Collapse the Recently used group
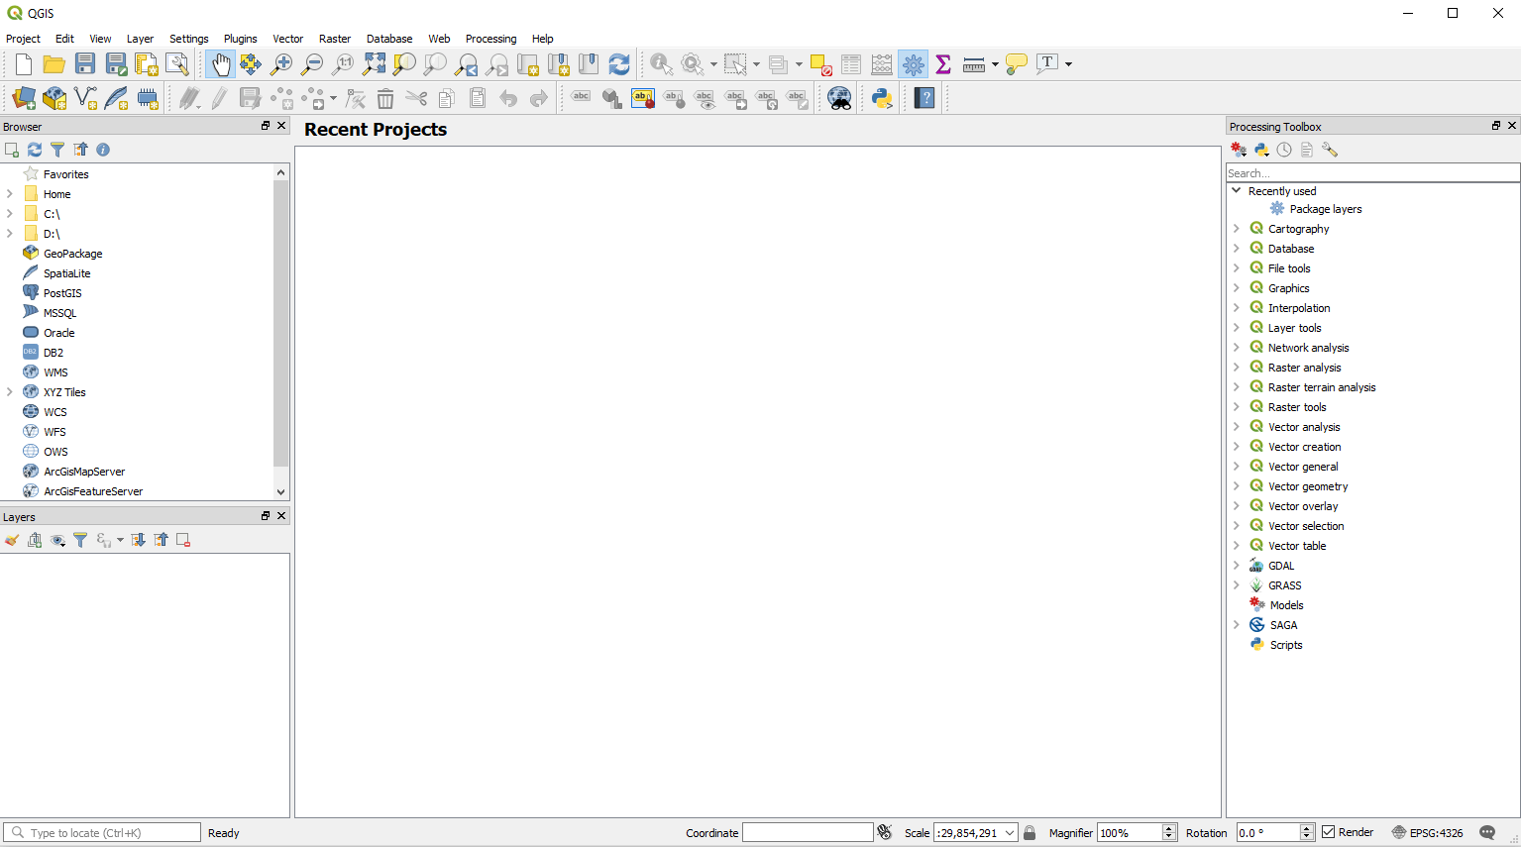 click(x=1236, y=190)
